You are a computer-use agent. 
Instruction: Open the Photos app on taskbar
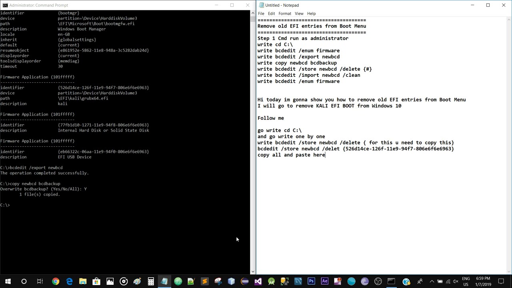pyautogui.click(x=110, y=282)
